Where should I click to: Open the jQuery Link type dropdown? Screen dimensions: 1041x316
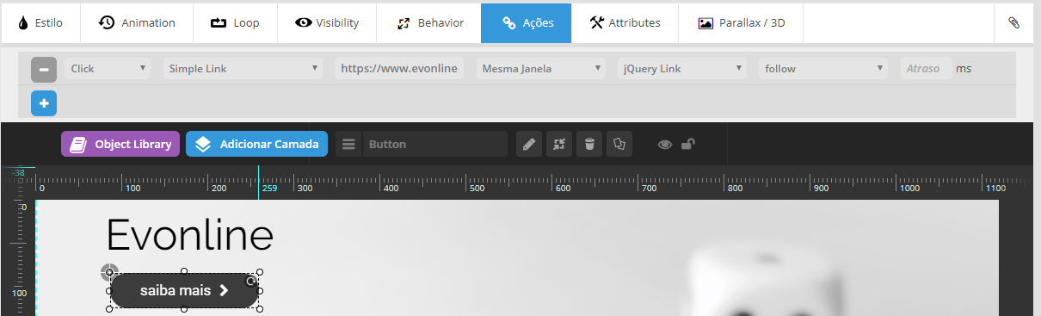[682, 68]
